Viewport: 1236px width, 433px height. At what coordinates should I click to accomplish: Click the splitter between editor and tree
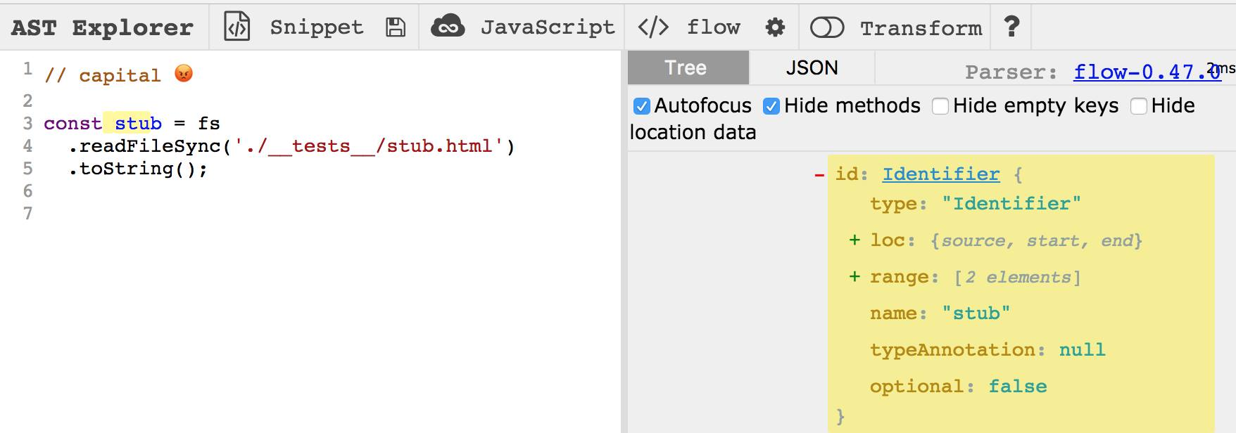[624, 242]
